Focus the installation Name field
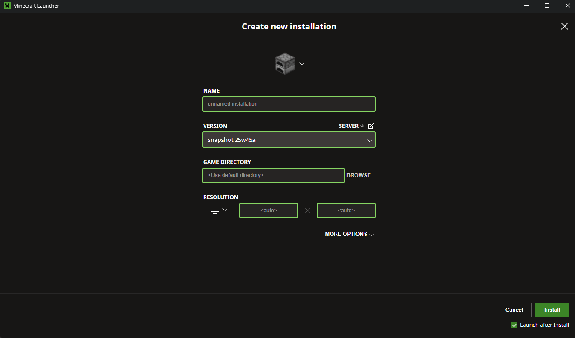This screenshot has height=338, width=575. (289, 104)
